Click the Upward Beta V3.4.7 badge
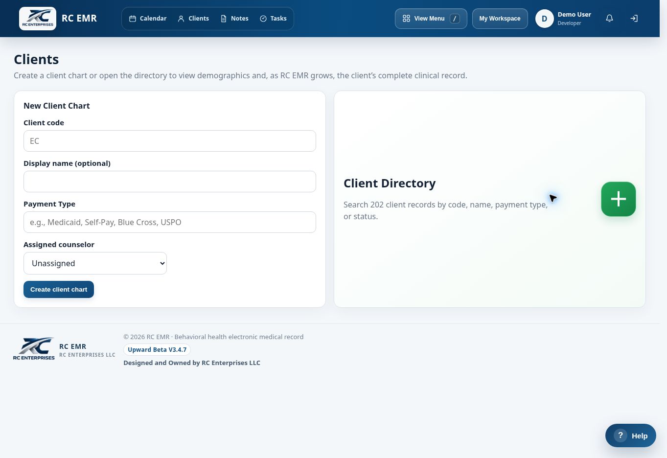Screen dimensions: 667x458 pyautogui.click(x=157, y=350)
